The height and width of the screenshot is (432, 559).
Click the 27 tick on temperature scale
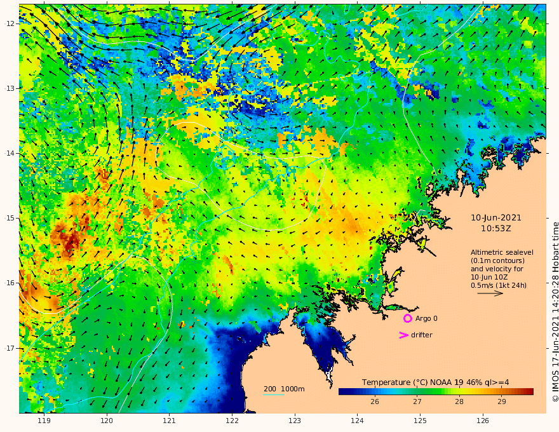(x=417, y=402)
